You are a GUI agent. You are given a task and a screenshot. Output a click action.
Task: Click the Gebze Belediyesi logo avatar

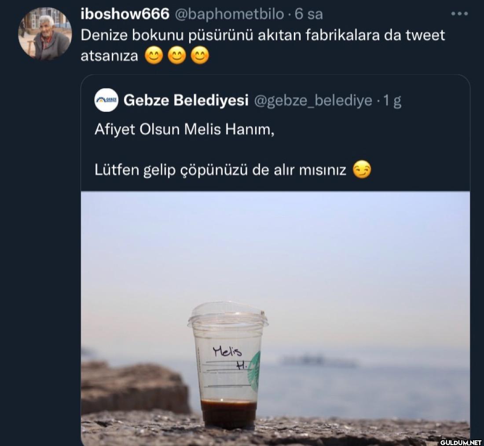(x=106, y=100)
